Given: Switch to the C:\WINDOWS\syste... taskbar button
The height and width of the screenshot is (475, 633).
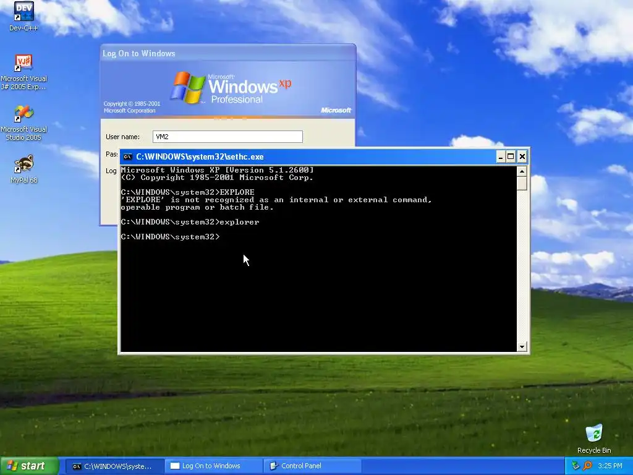Looking at the screenshot, I should [x=114, y=466].
